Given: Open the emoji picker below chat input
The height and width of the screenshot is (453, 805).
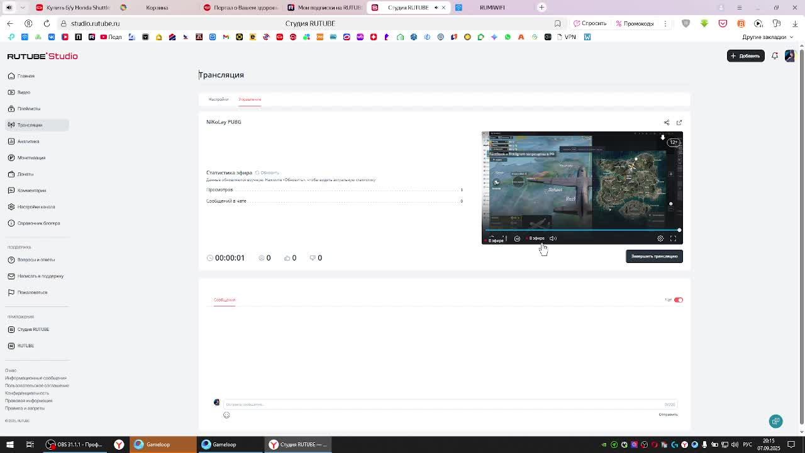Looking at the screenshot, I should point(226,415).
